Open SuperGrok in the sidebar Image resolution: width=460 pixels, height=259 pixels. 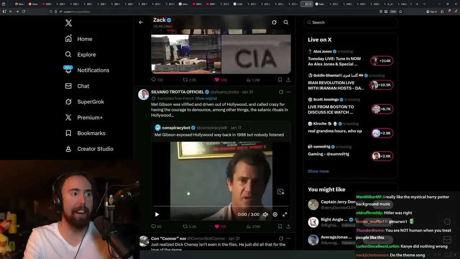click(84, 102)
